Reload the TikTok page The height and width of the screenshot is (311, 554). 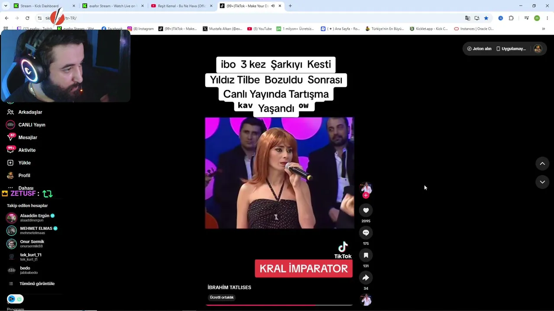[27, 18]
